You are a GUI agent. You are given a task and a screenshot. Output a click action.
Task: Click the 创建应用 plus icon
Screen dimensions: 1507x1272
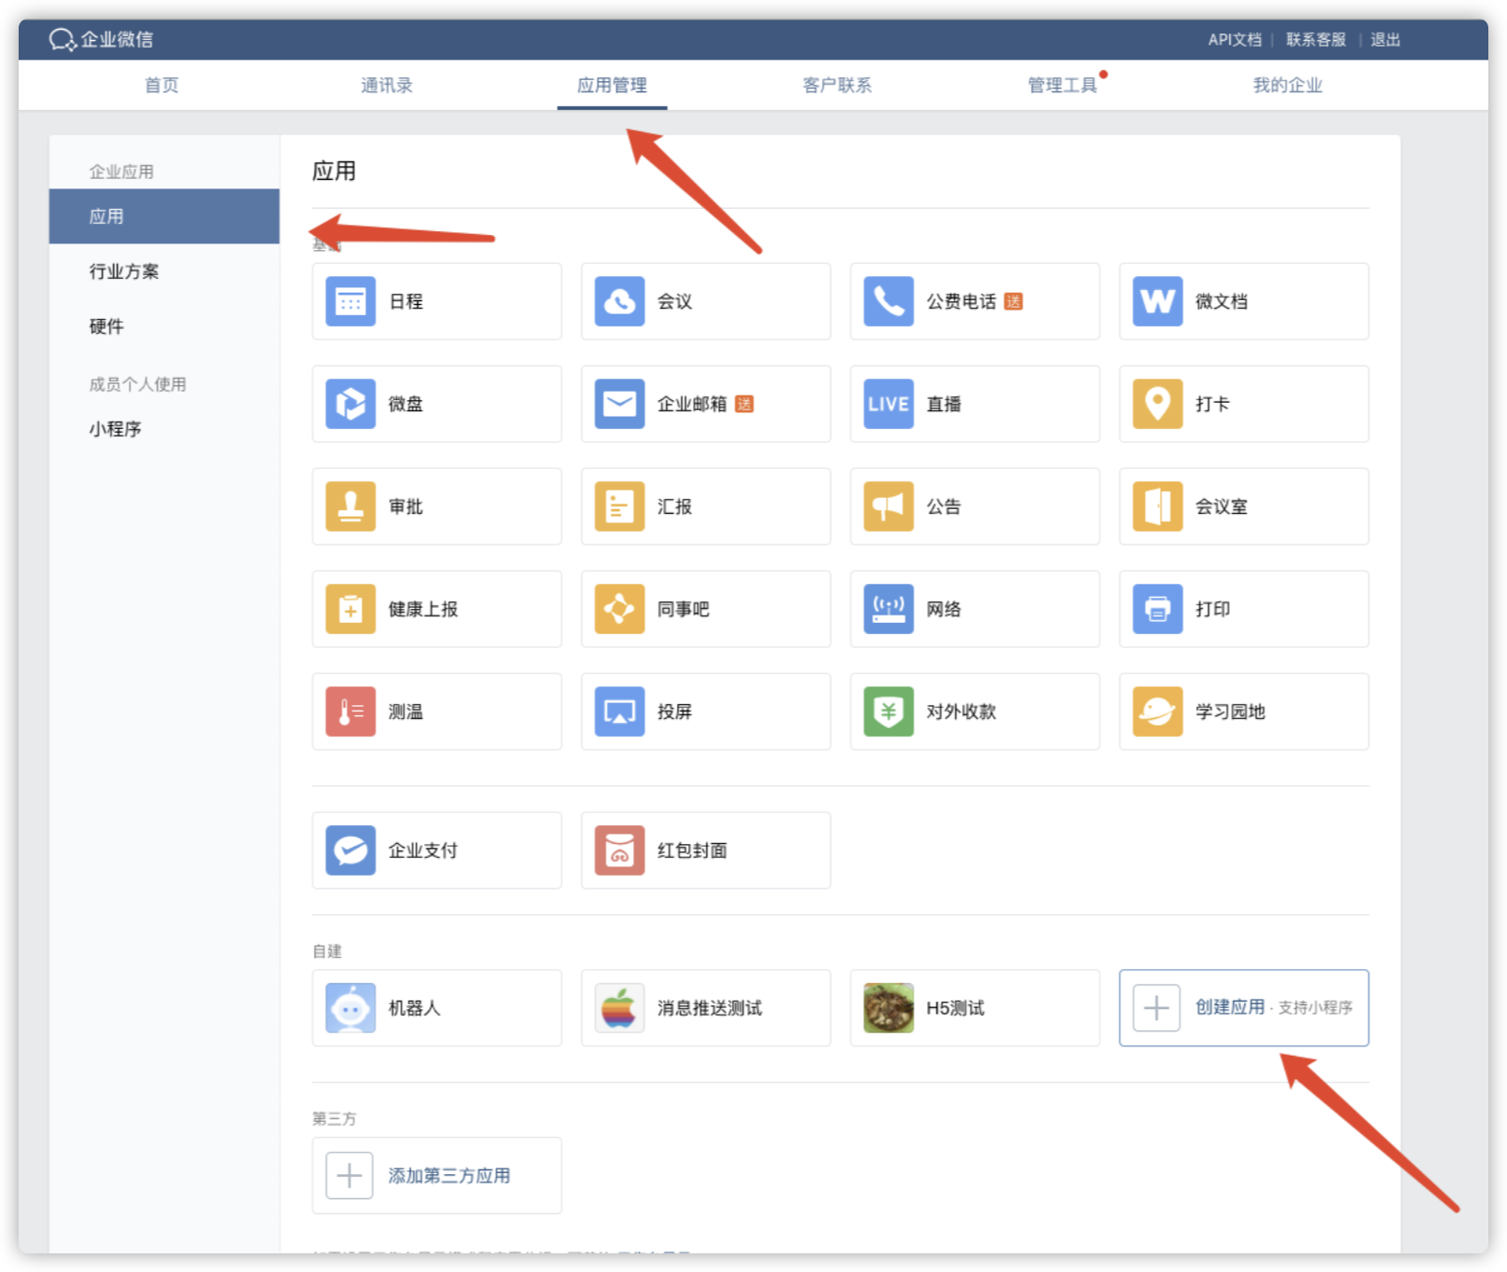[1156, 1008]
